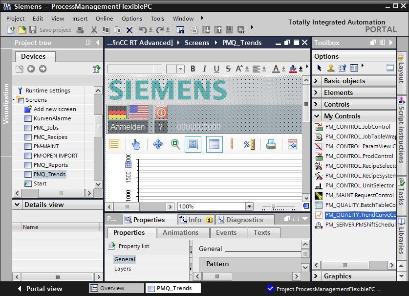Click the Open project icon
This screenshot has width=409, height=296.
22,29
